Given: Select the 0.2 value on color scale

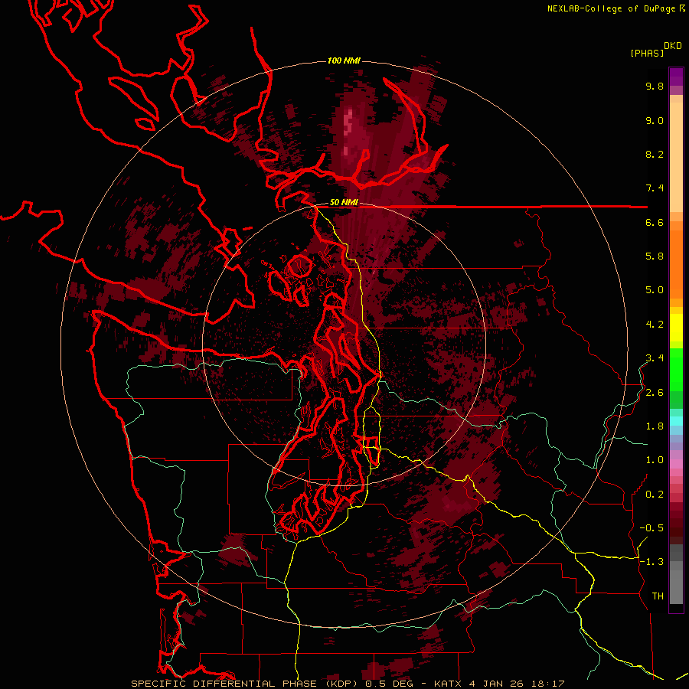Looking at the screenshot, I should pos(655,495).
